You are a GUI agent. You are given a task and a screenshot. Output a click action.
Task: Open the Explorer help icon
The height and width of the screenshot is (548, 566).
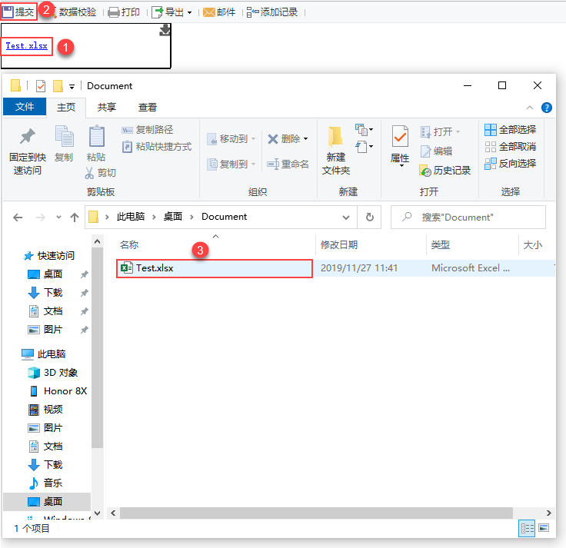547,108
